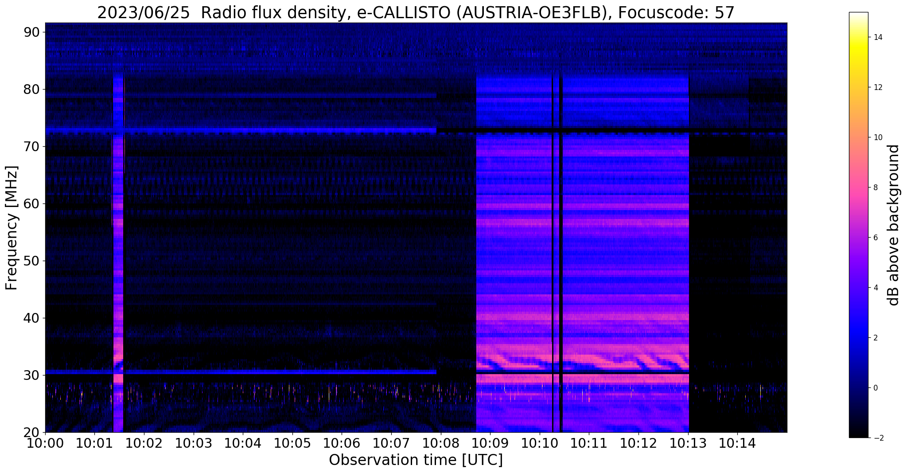Click the 90 MHz frequency tick label
The width and height of the screenshot is (907, 473).
coord(31,32)
